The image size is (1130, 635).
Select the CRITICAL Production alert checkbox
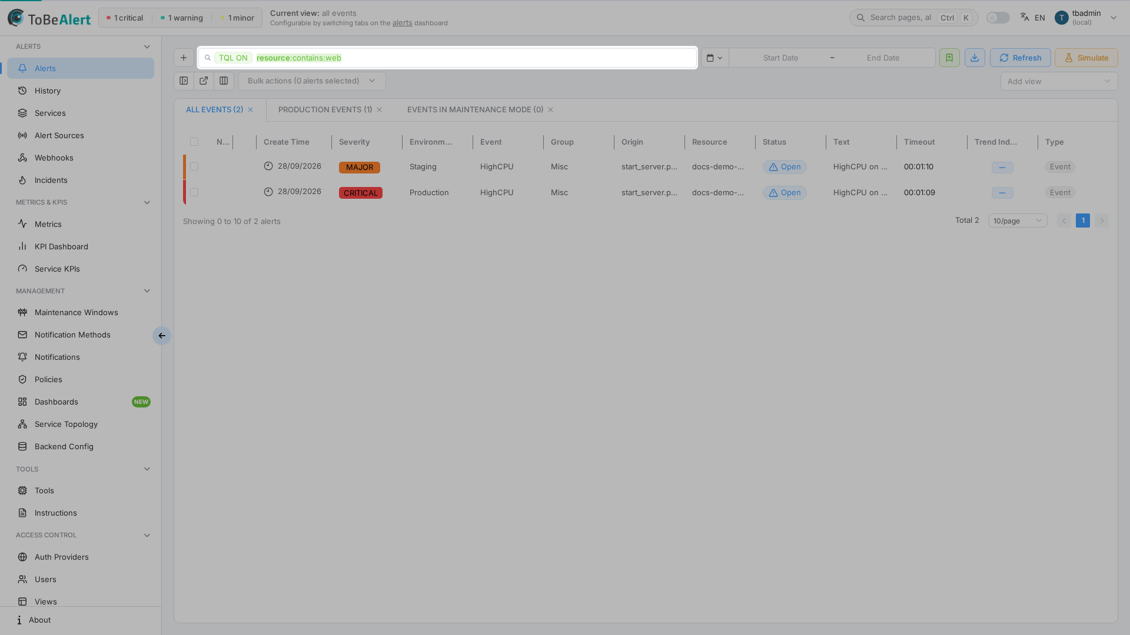tap(194, 193)
